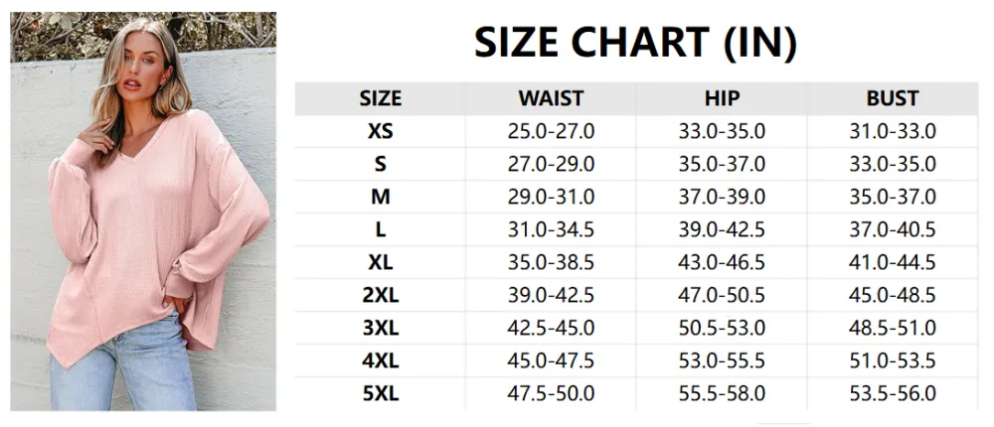
Task: Click the M size row label
Action: tap(381, 197)
